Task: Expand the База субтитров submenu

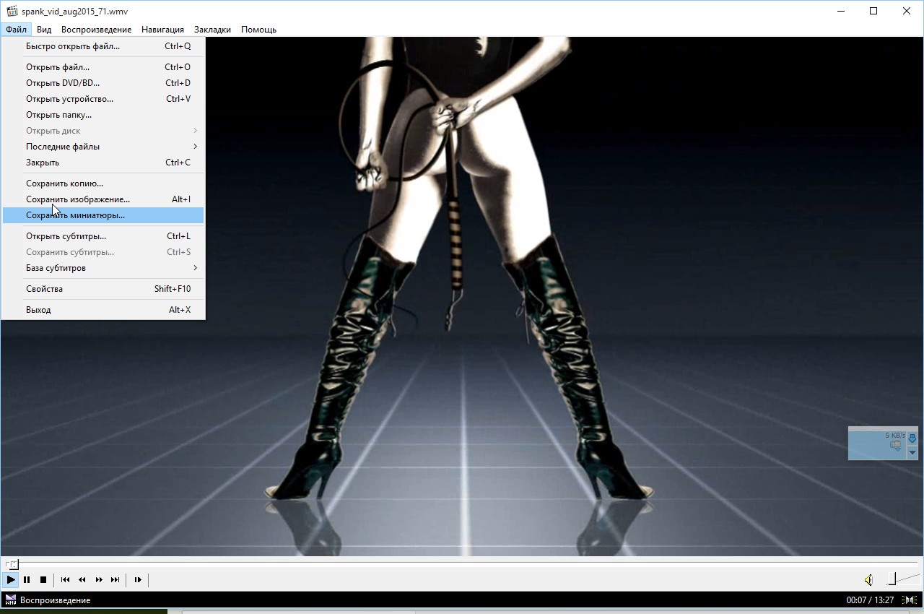Action: pos(103,268)
